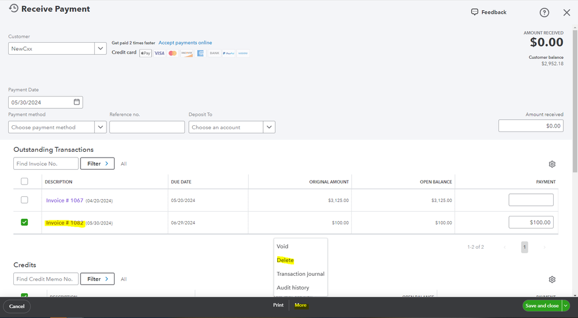Click the DUE DATE column header
This screenshot has width=578, height=318.
[x=181, y=182]
